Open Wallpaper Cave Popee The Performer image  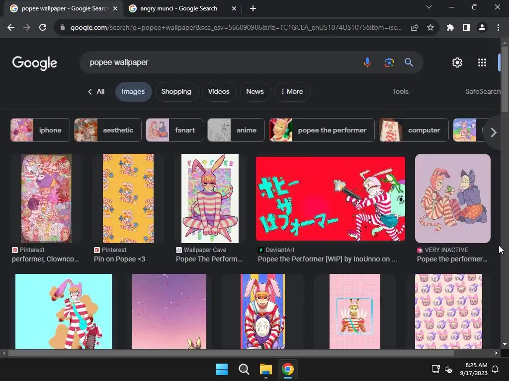(x=210, y=198)
